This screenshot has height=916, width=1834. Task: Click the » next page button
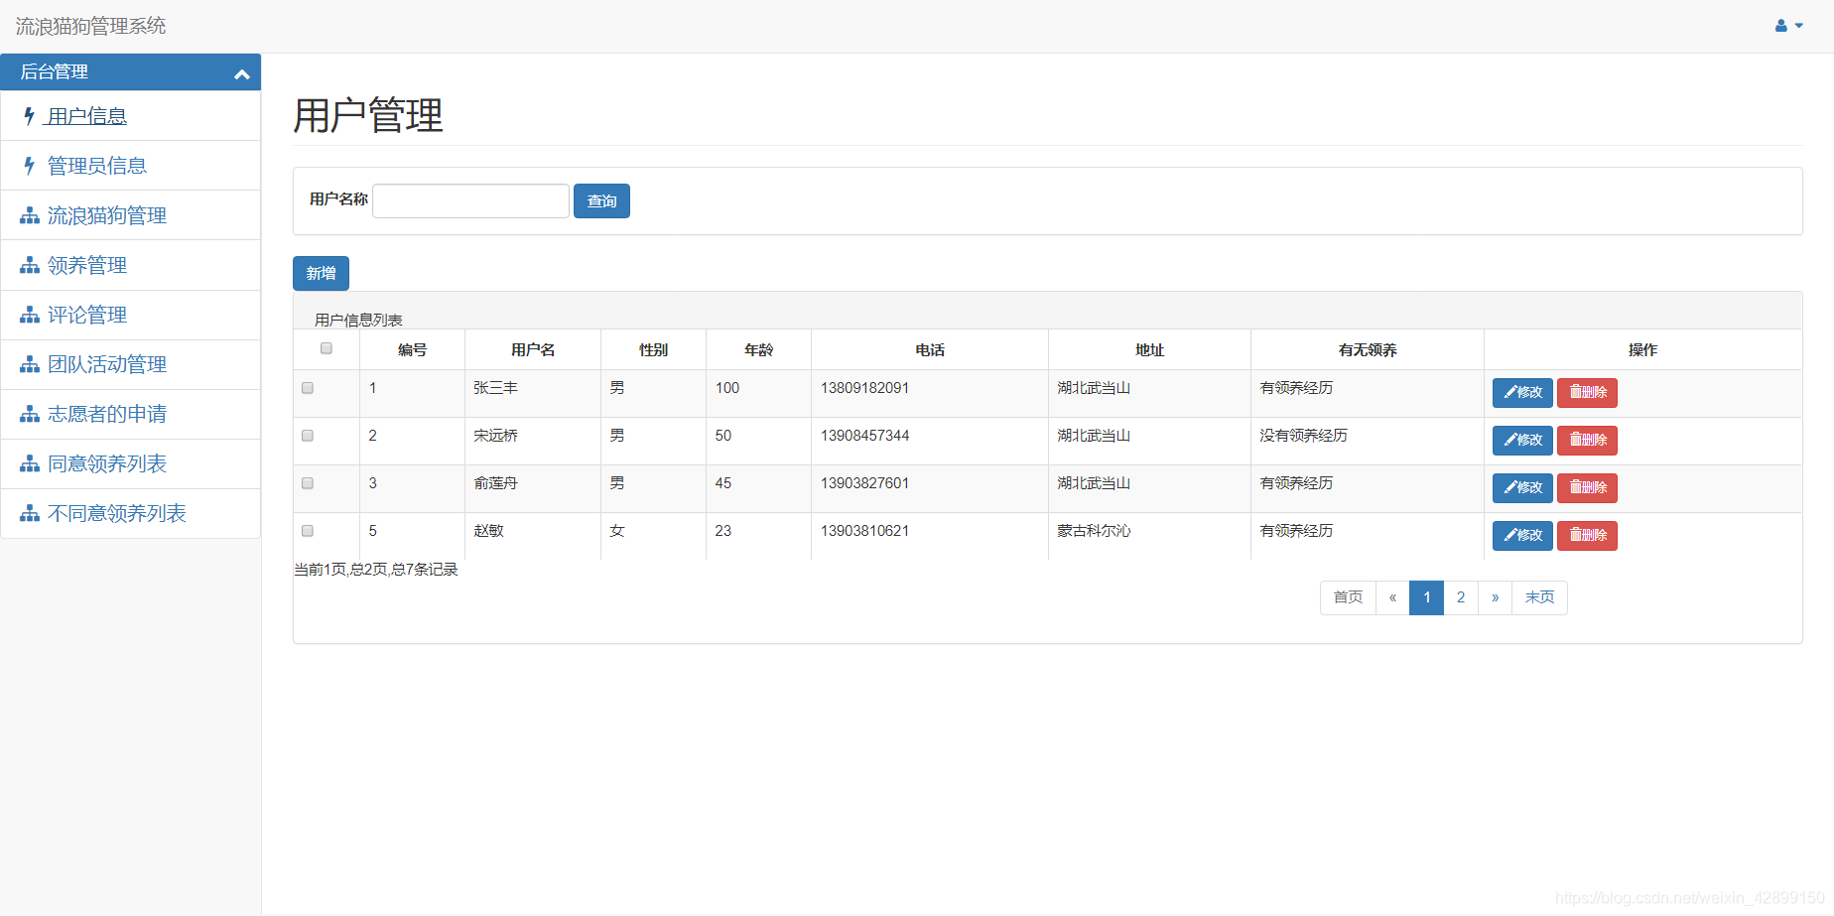(1495, 597)
